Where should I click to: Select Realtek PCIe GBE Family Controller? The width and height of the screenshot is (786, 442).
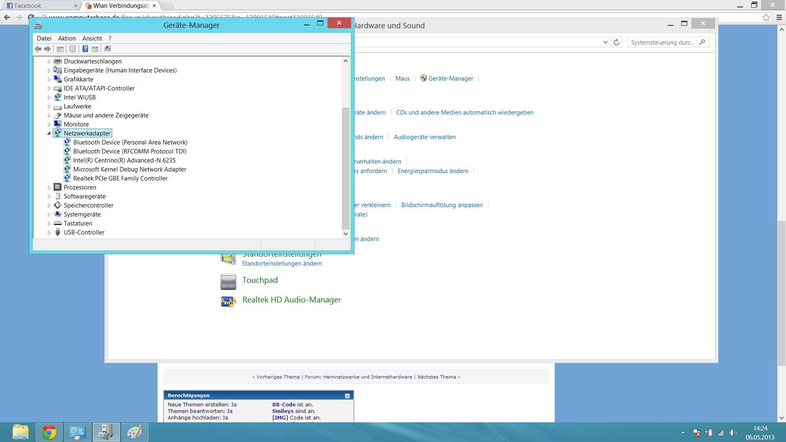(120, 178)
